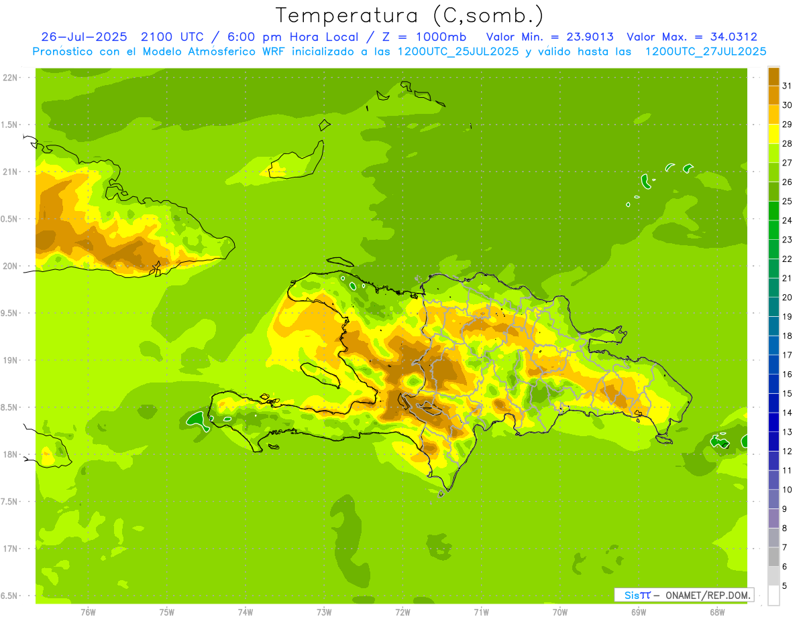The width and height of the screenshot is (805, 621).
Task: Click legend value '10'
Action: [788, 490]
